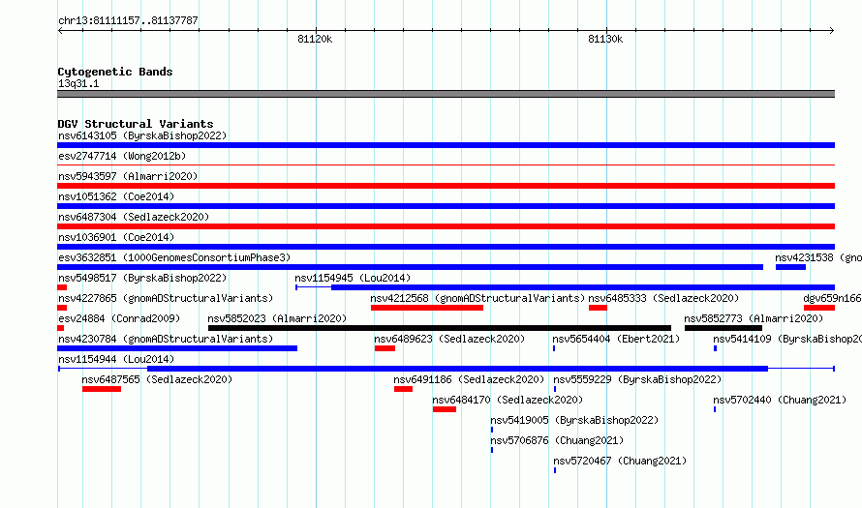This screenshot has width=862, height=508.
Task: Select nsv4230784 (gnomADStructuralVariants) label
Action: 166,339
